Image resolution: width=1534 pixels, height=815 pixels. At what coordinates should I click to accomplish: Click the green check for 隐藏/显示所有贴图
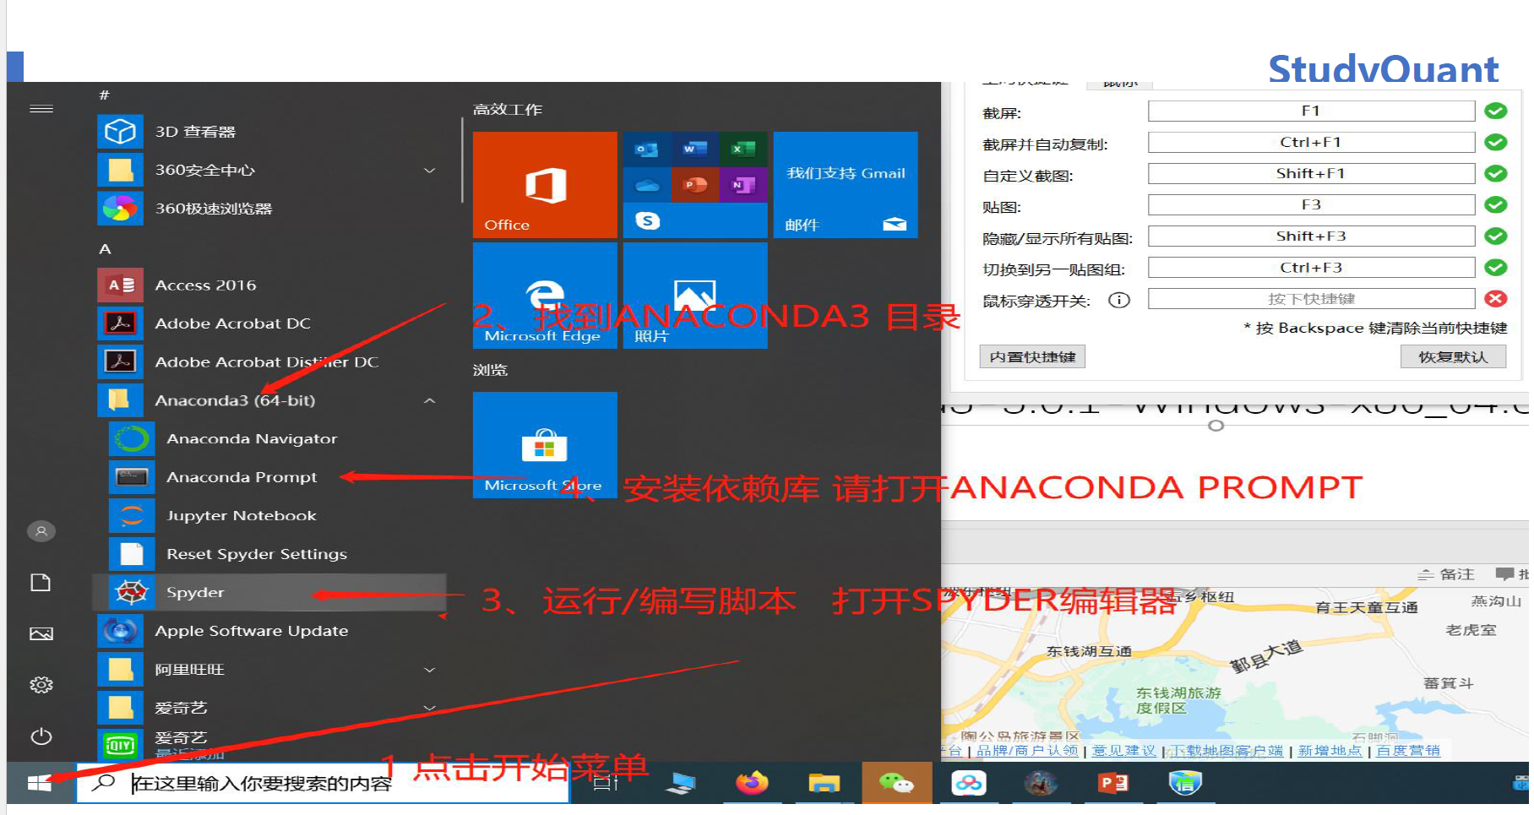click(x=1496, y=236)
